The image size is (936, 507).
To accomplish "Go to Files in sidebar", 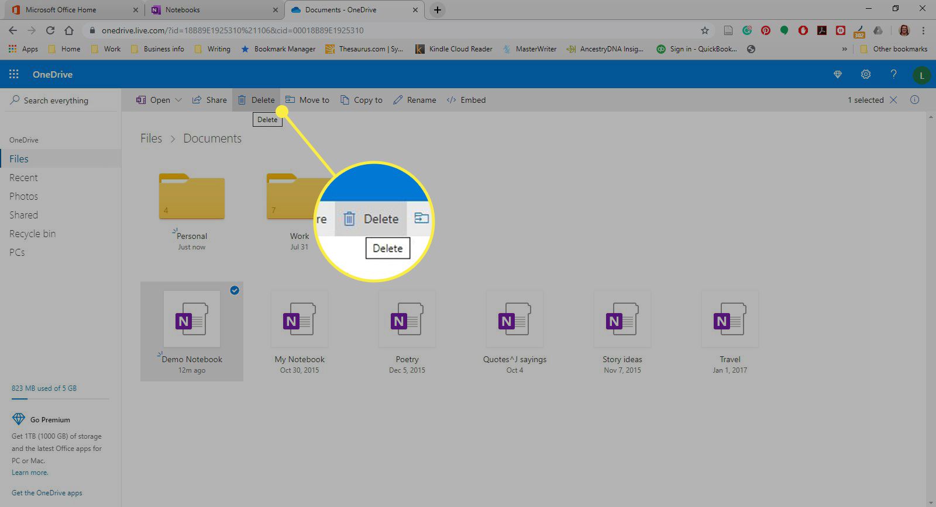I will coord(61,159).
